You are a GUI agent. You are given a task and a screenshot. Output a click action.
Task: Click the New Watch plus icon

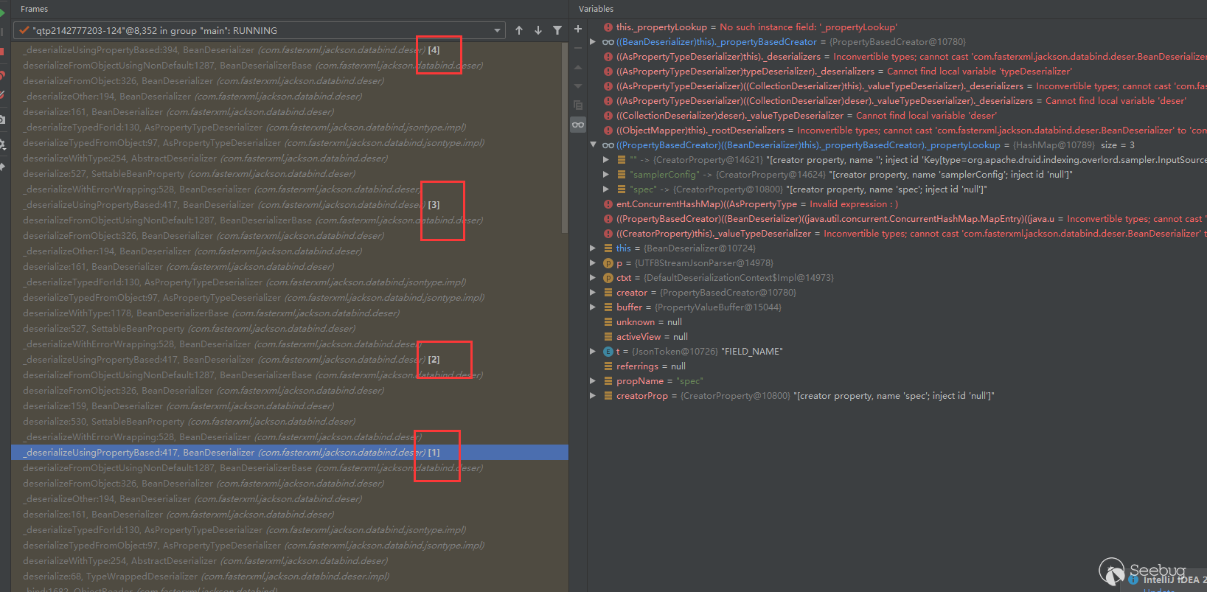click(x=578, y=29)
